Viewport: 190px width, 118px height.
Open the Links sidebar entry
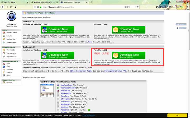tap(8, 75)
